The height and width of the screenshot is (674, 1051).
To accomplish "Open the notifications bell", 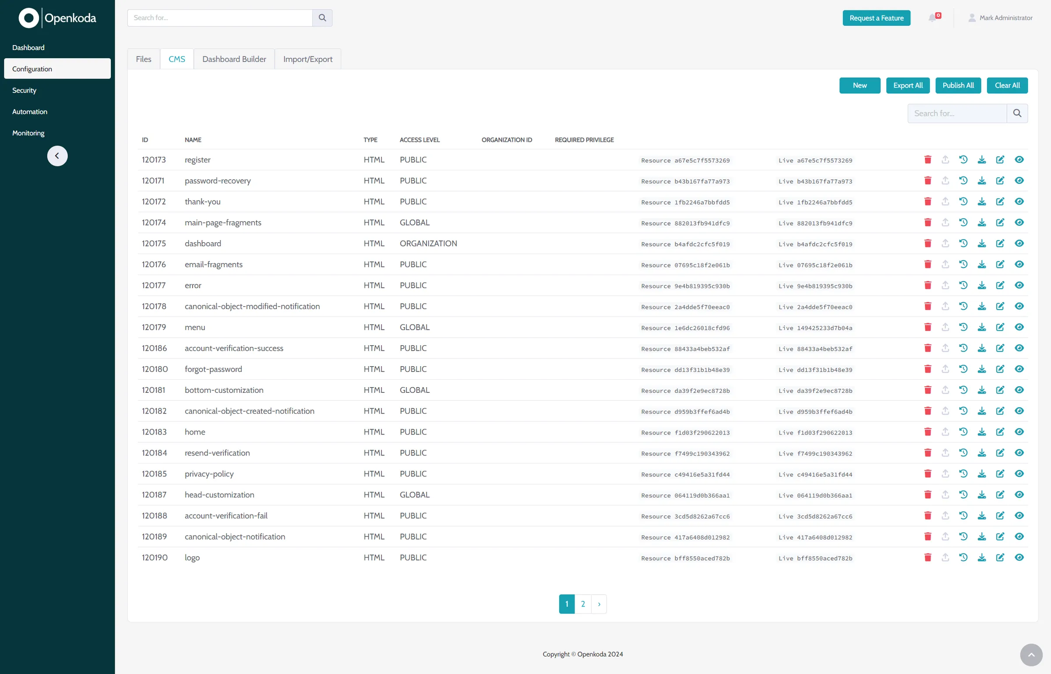I will click(x=933, y=18).
